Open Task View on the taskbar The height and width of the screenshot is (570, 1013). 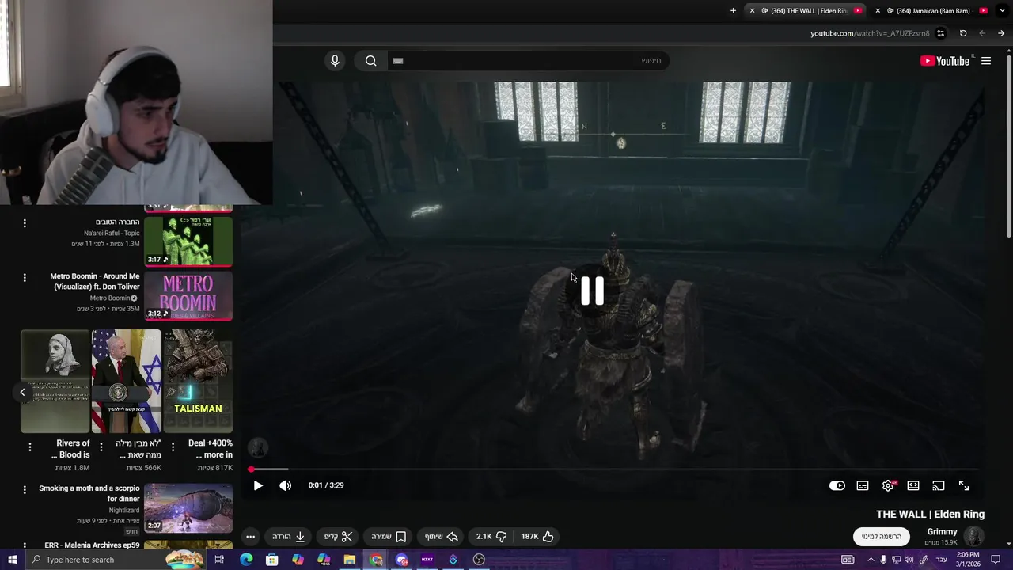point(219,560)
